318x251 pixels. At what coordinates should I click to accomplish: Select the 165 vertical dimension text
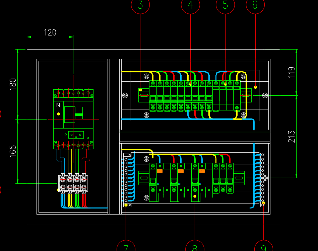pos(13,151)
